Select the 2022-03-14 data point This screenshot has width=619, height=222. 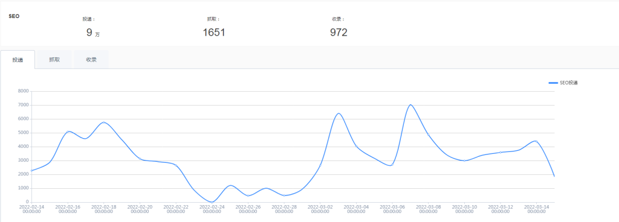(x=537, y=141)
